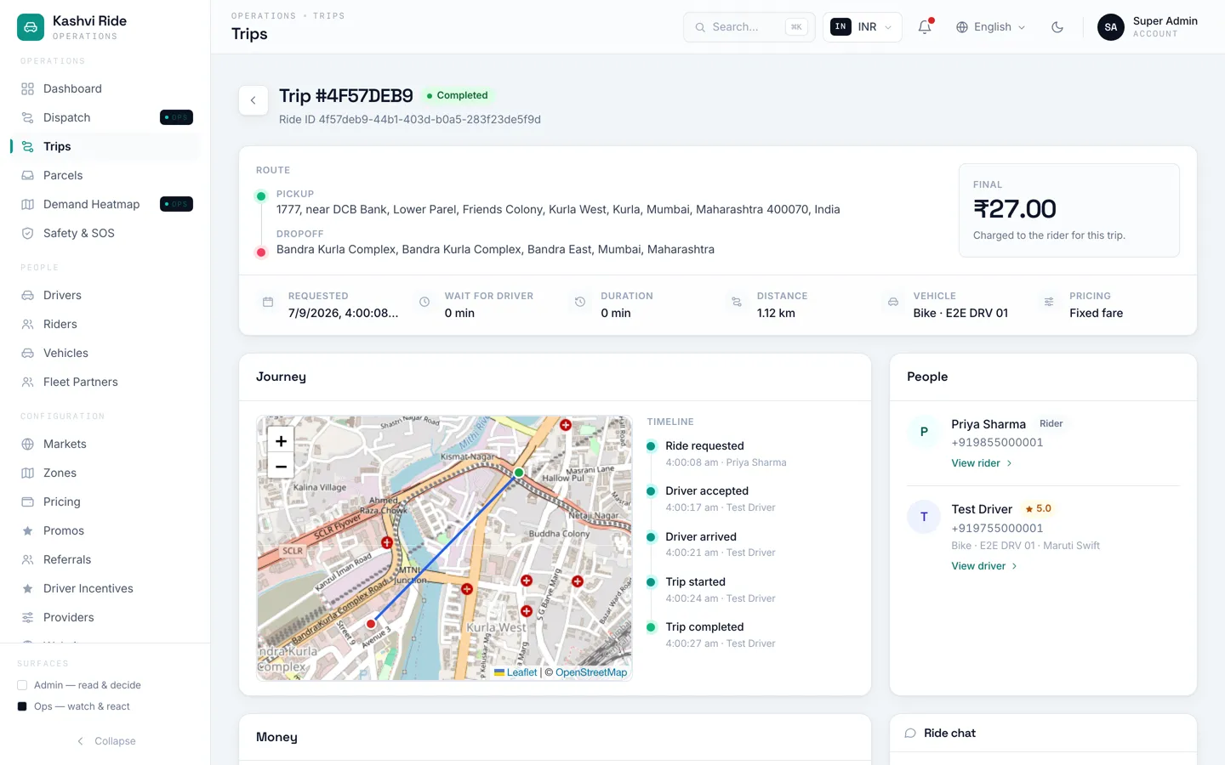Toggle dark mode moon icon

[1057, 27]
